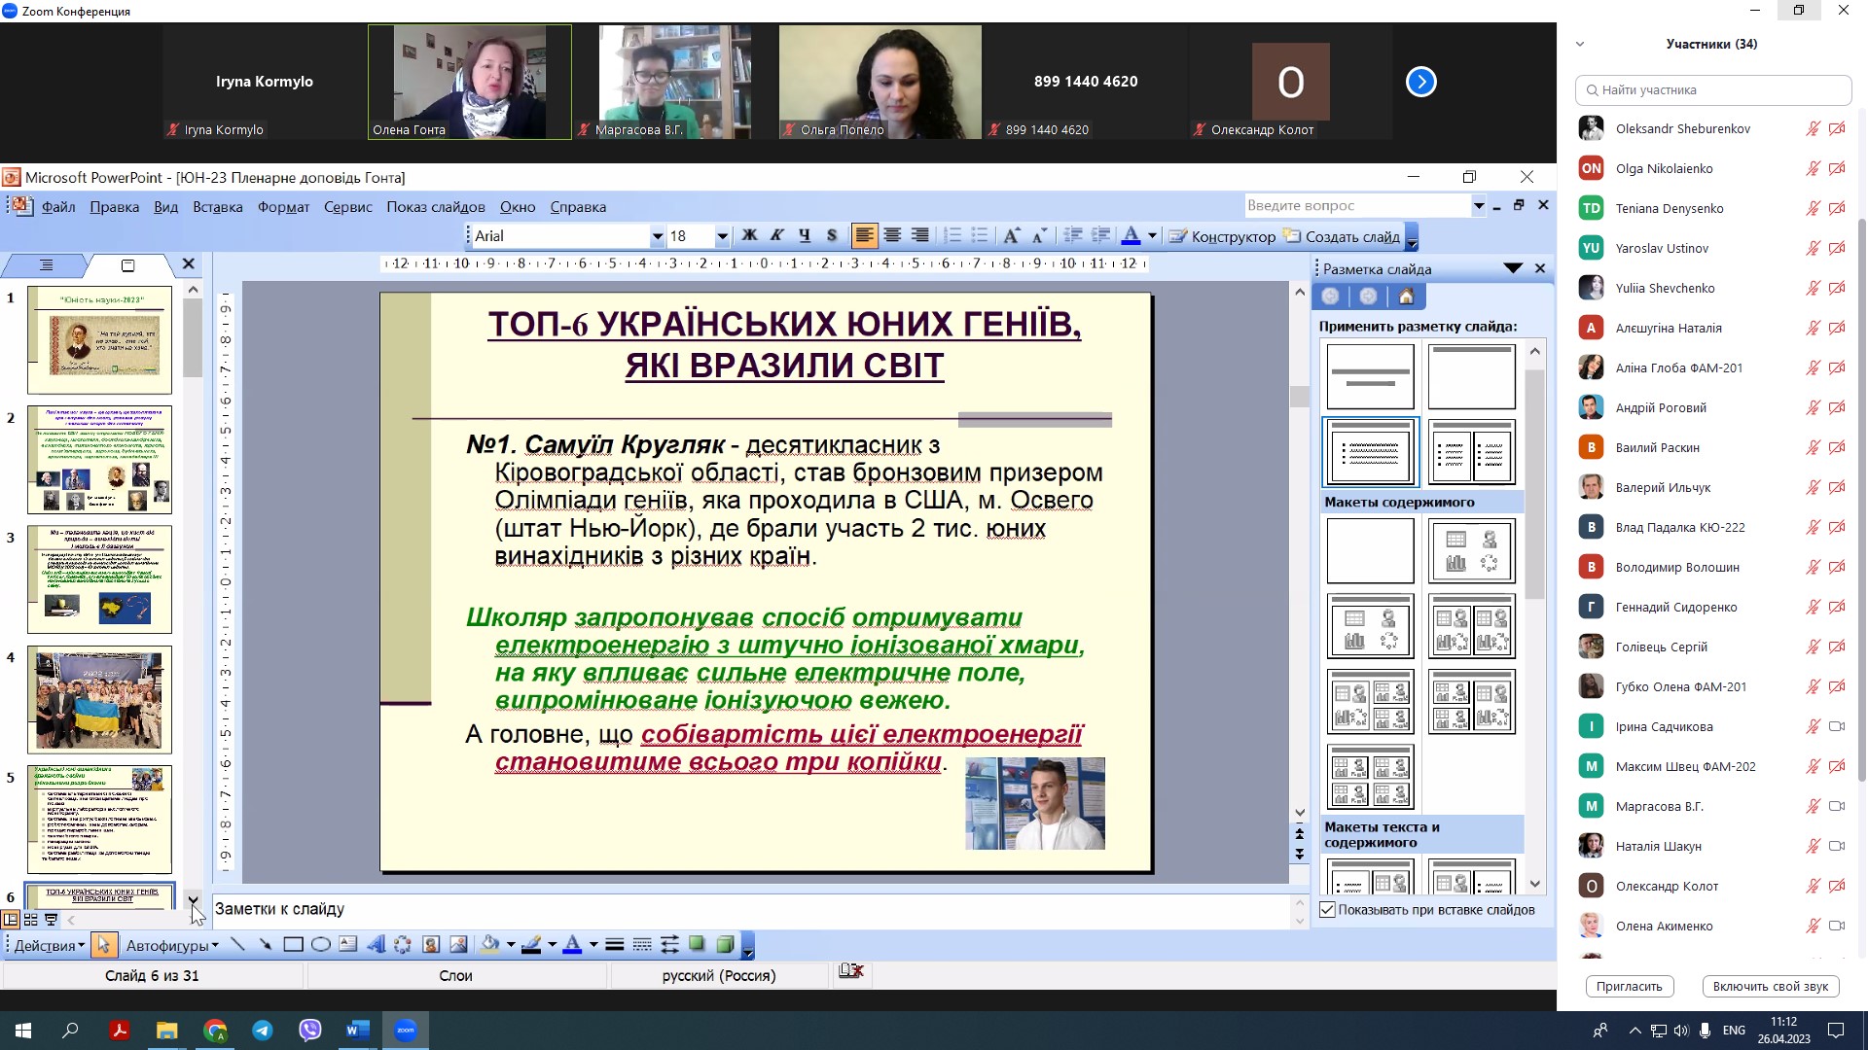The height and width of the screenshot is (1050, 1868).
Task: Click the Пригласить button
Action: [x=1629, y=986]
